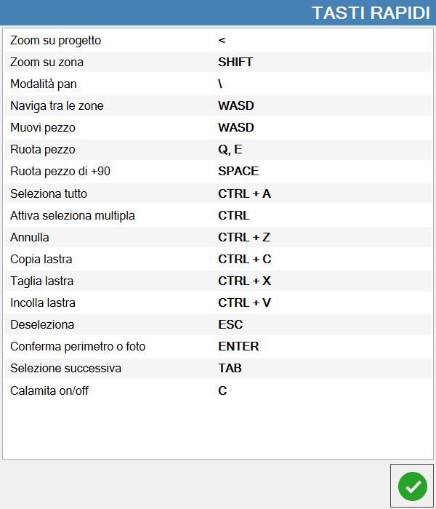436x509 pixels.
Task: Click the Ruota pezzo di +90 row
Action: pyautogui.click(x=218, y=171)
